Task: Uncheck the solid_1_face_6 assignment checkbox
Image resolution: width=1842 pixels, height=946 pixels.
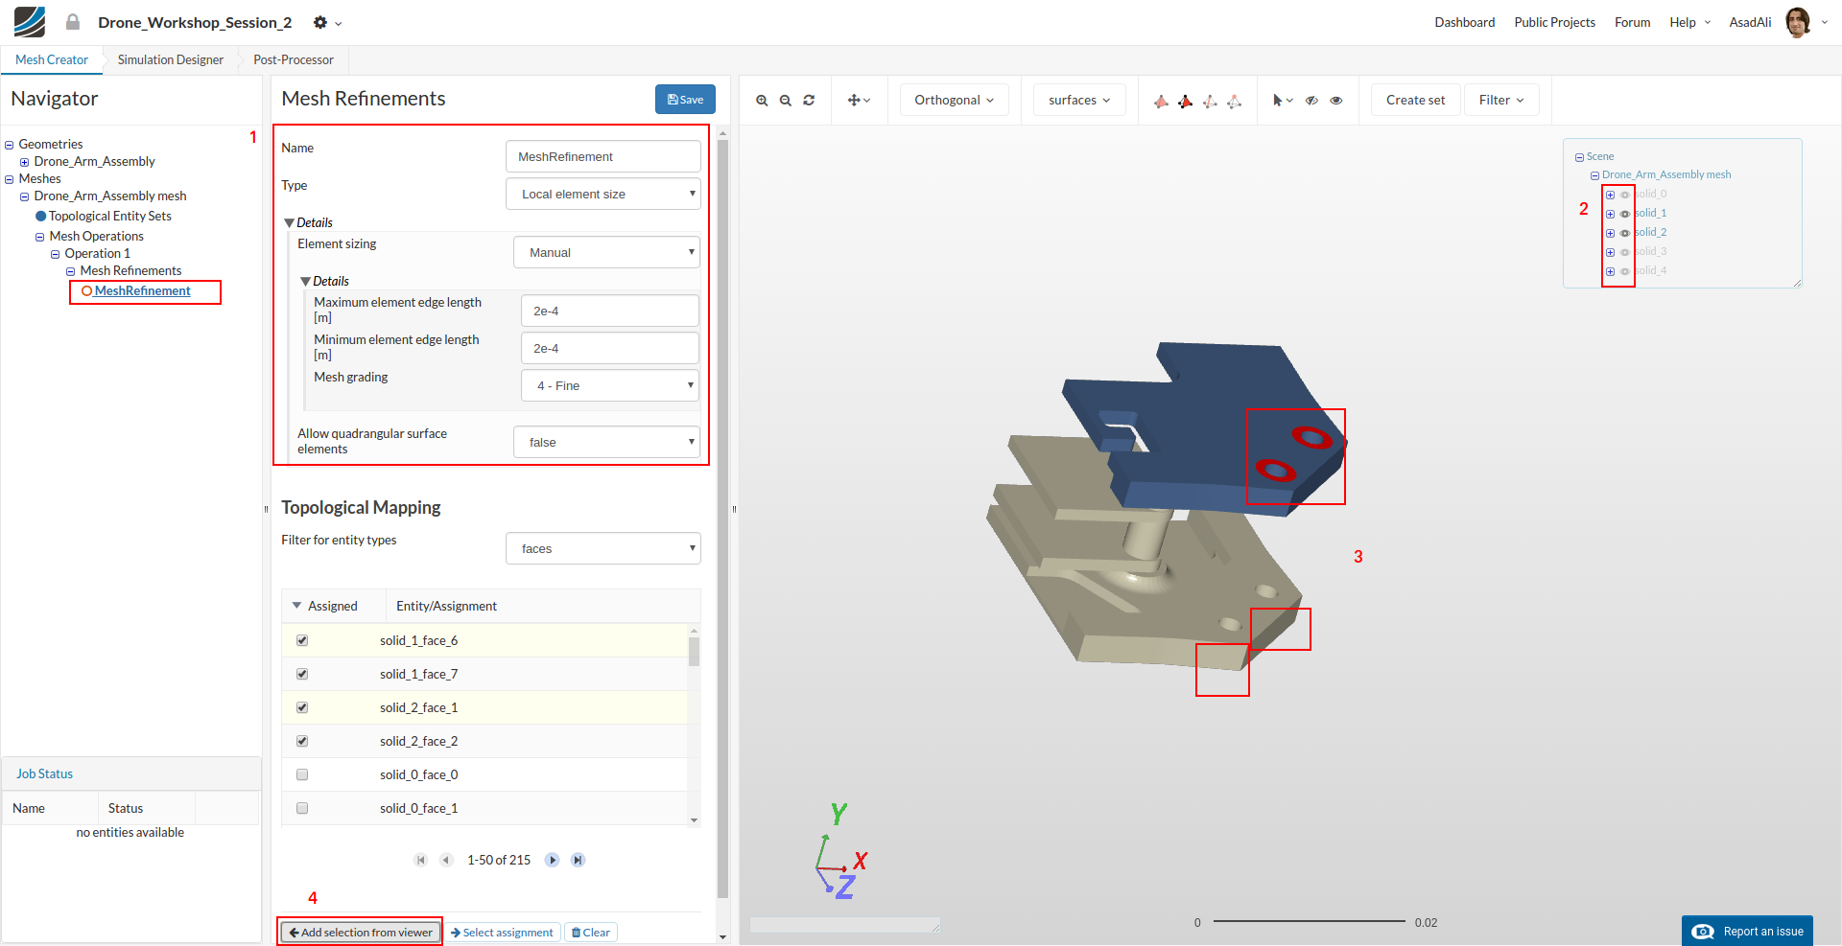Action: point(302,640)
